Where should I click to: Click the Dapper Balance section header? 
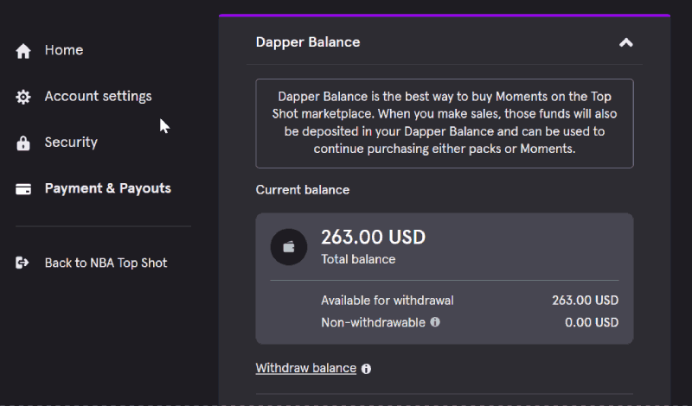pos(445,42)
